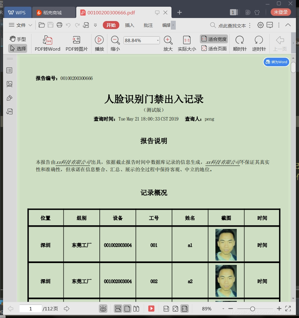This screenshot has height=318, width=299.
Task: Switch to the WPS home tab
Action: (18, 13)
